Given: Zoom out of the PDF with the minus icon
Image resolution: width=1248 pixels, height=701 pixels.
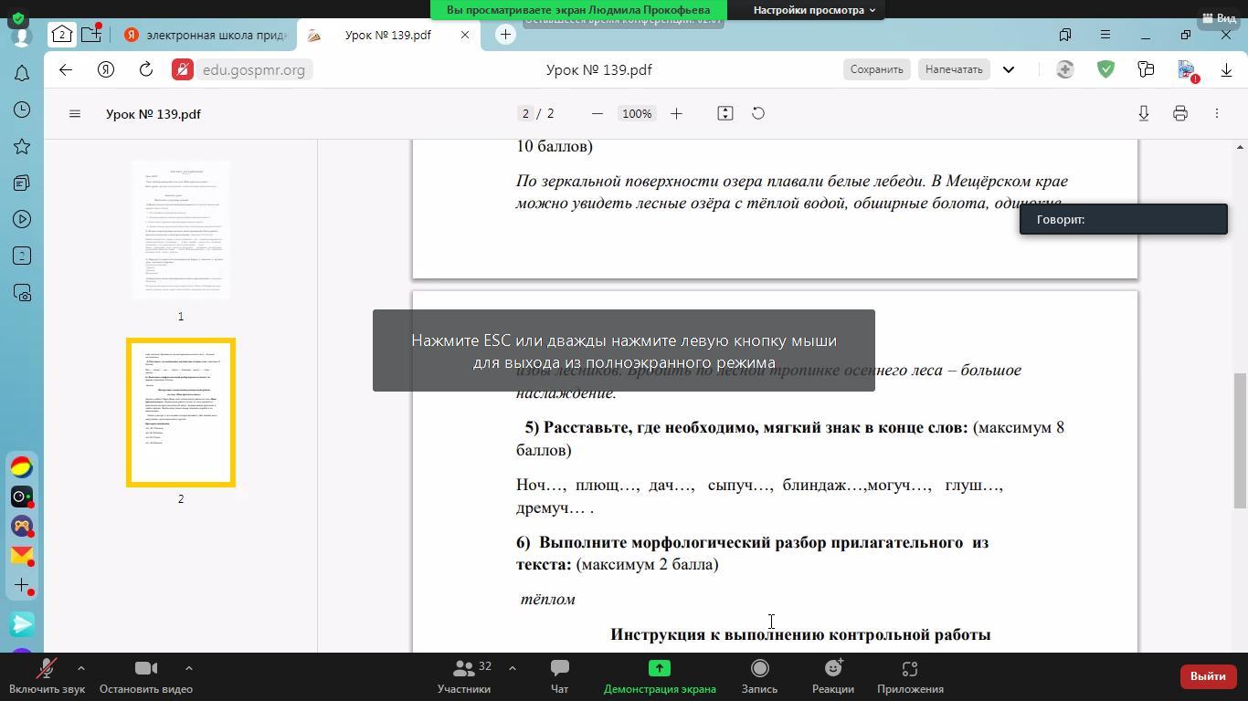Looking at the screenshot, I should click(x=598, y=113).
